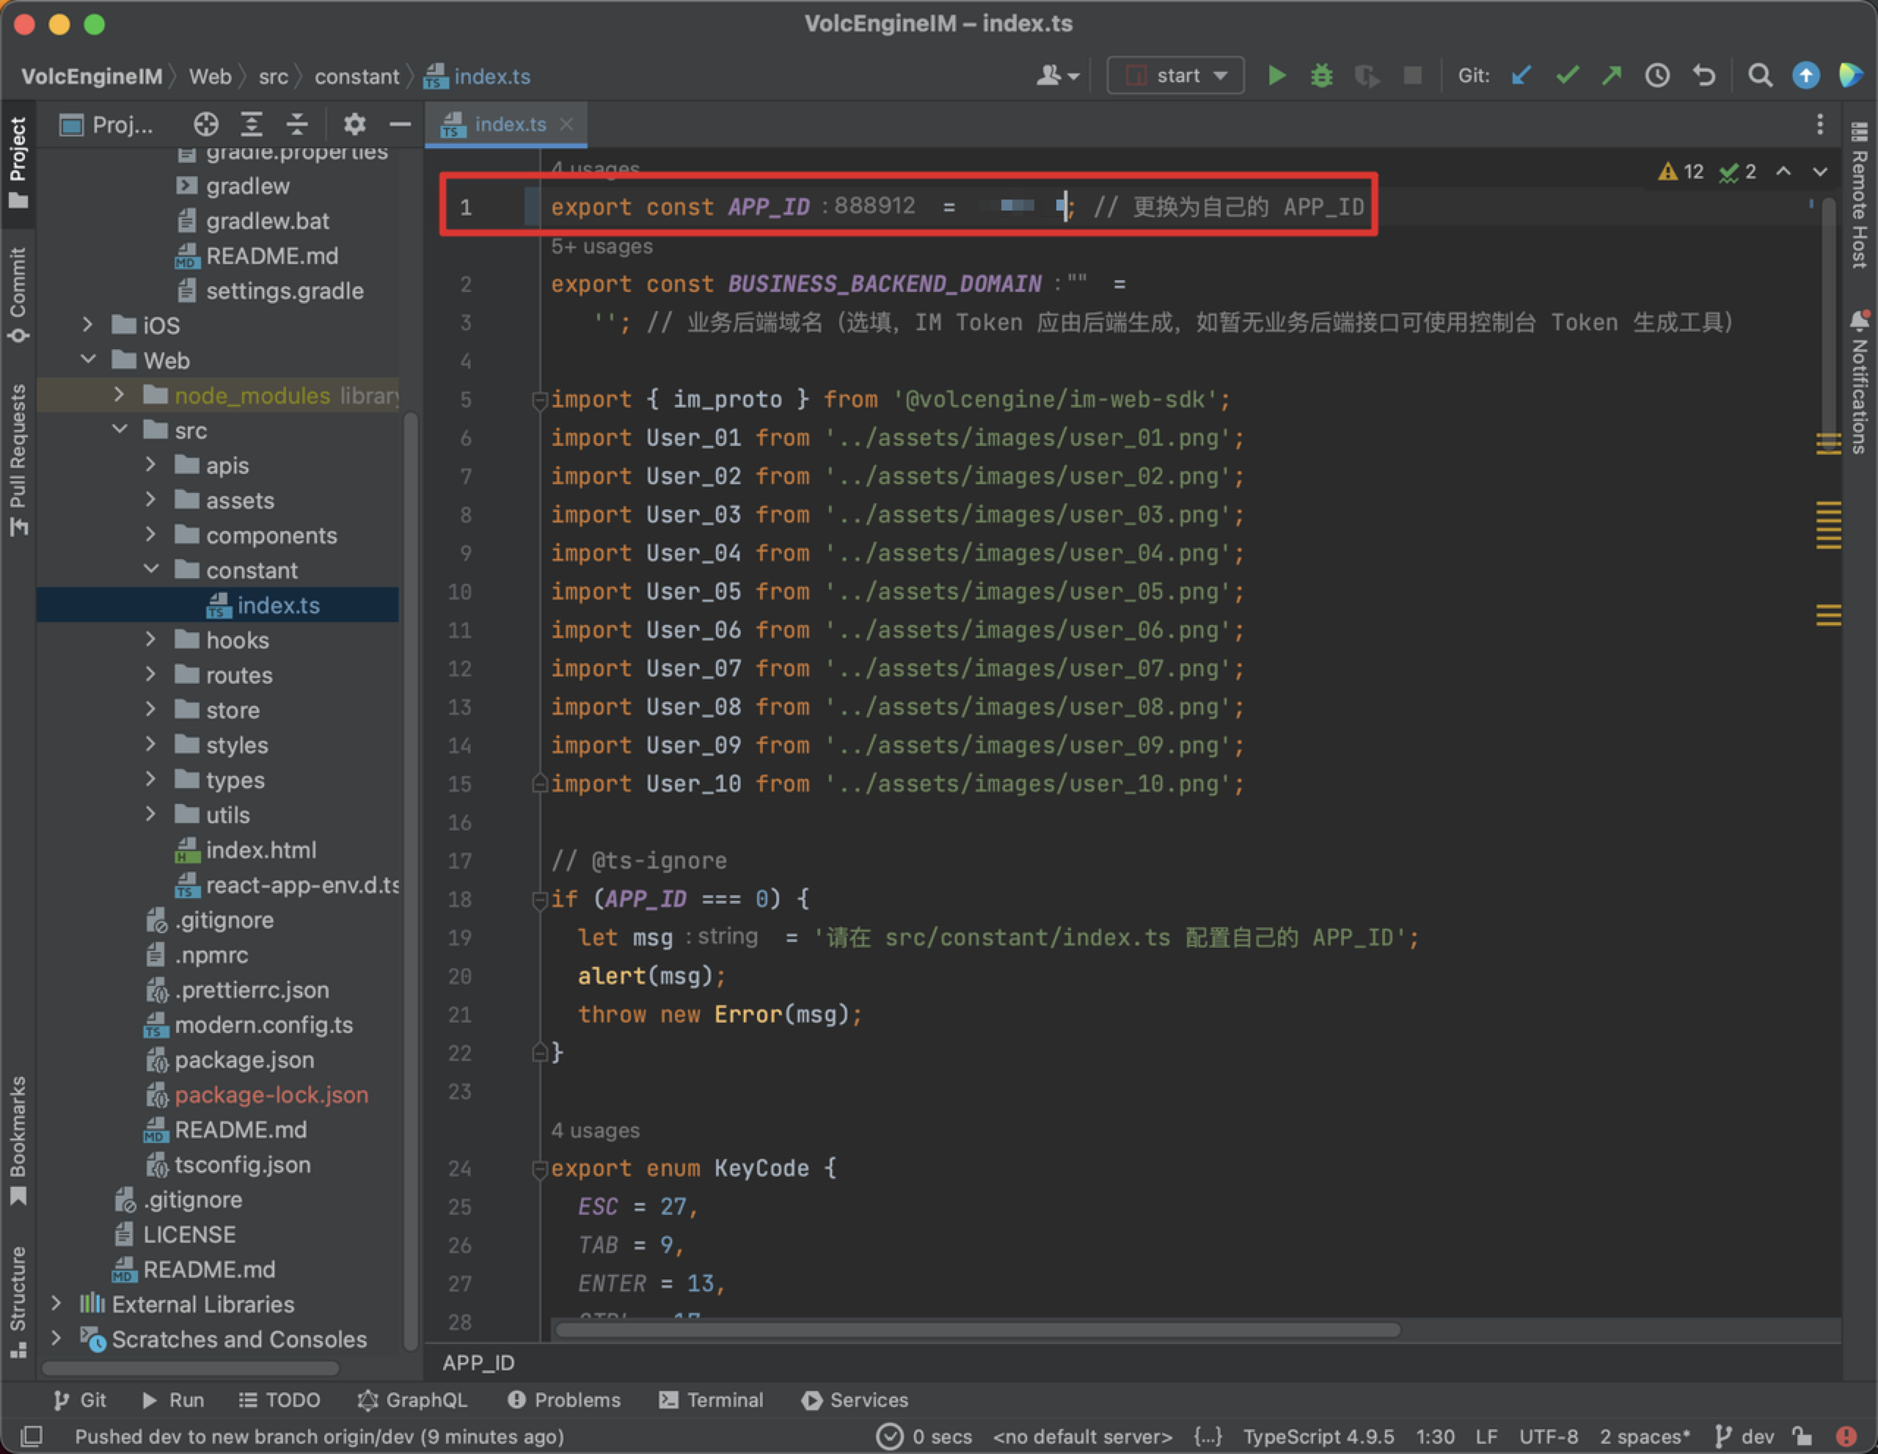Select package-lock.json in project tree
1878x1454 pixels.
tap(271, 1095)
